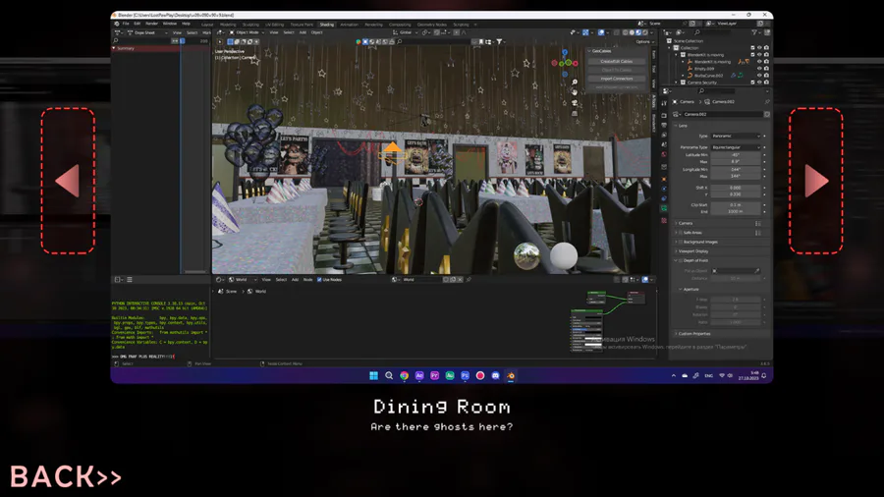Screen dimensions: 884x497
Task: Open the File menu in Blender
Action: point(126,24)
